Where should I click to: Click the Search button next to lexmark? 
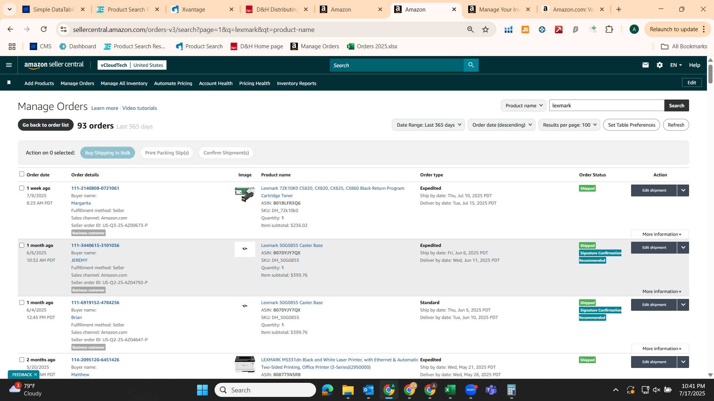point(676,105)
